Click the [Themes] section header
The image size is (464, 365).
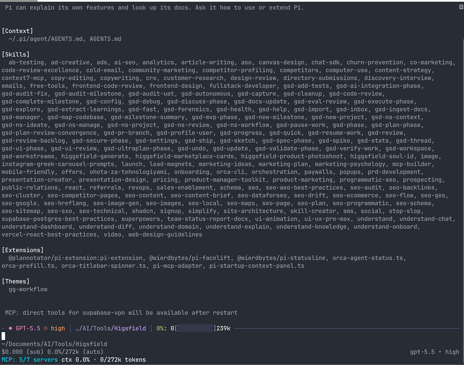pos(16,282)
